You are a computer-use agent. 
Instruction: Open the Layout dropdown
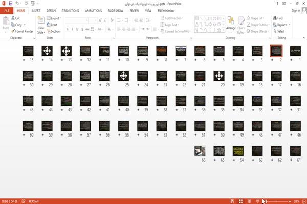click(54, 18)
